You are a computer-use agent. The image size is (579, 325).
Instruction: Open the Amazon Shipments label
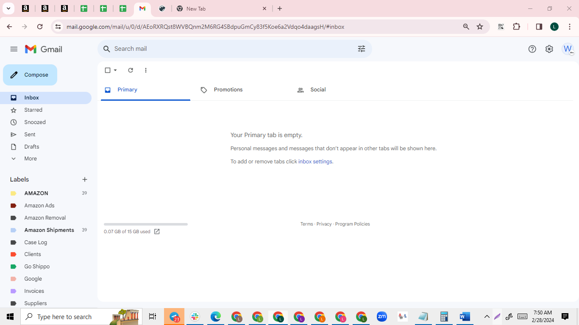click(x=46, y=230)
